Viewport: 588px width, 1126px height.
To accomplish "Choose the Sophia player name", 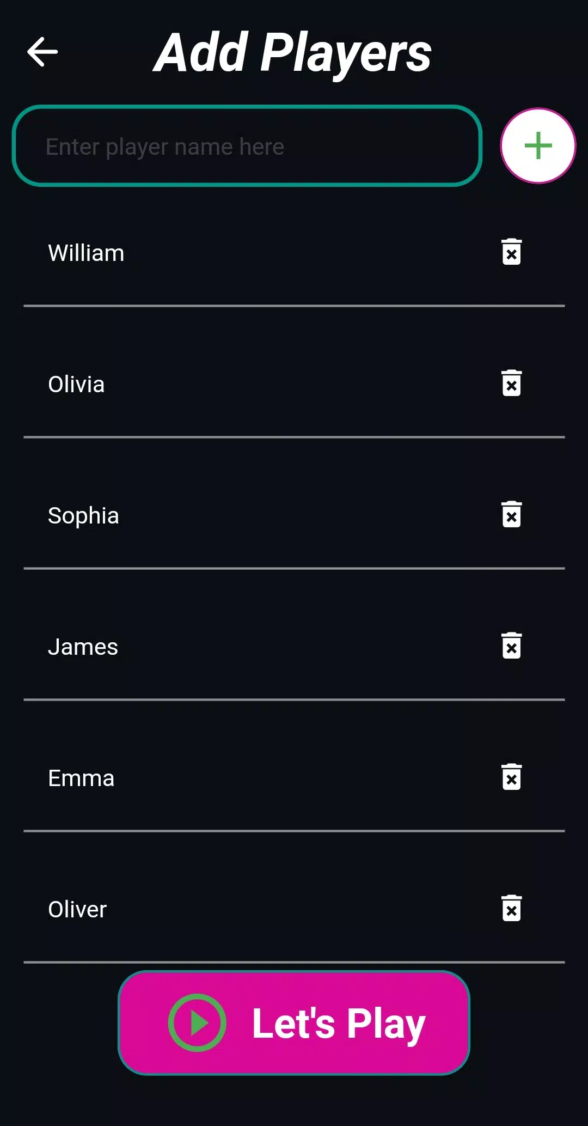I will [83, 516].
